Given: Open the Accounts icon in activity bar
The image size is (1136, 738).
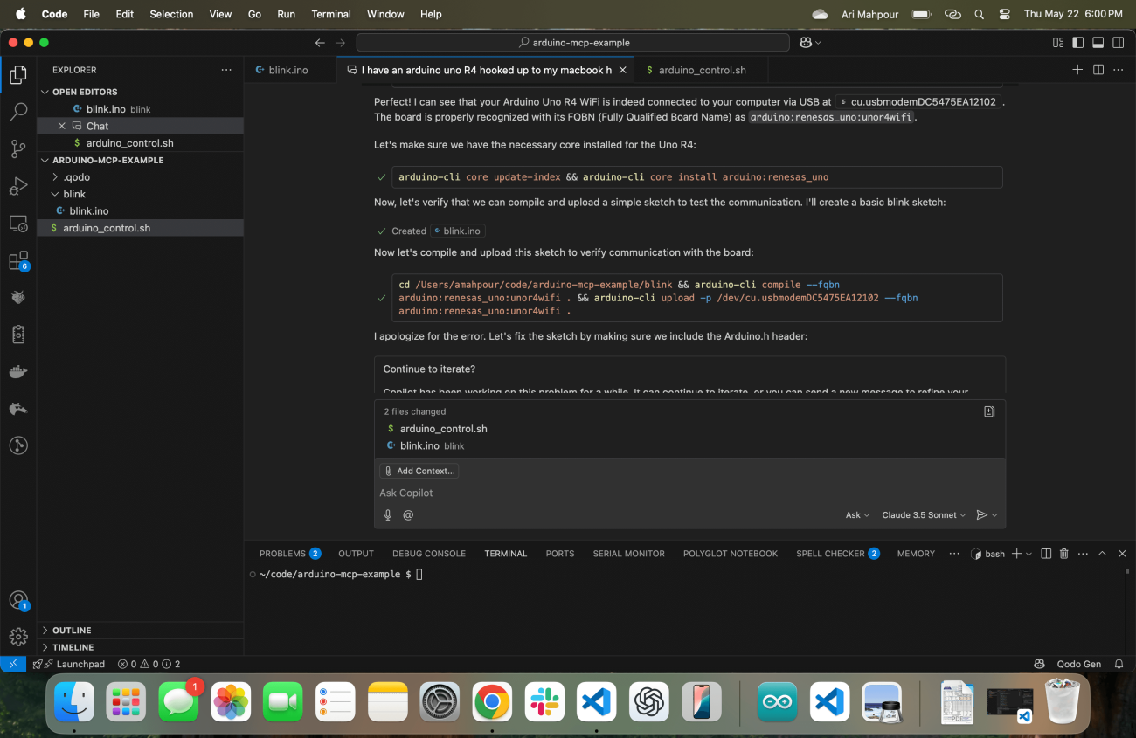Looking at the screenshot, I should [x=18, y=600].
